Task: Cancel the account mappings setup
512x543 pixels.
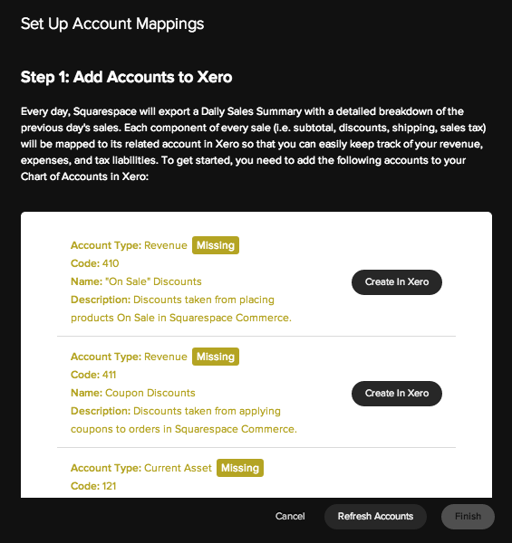Action: pyautogui.click(x=290, y=516)
